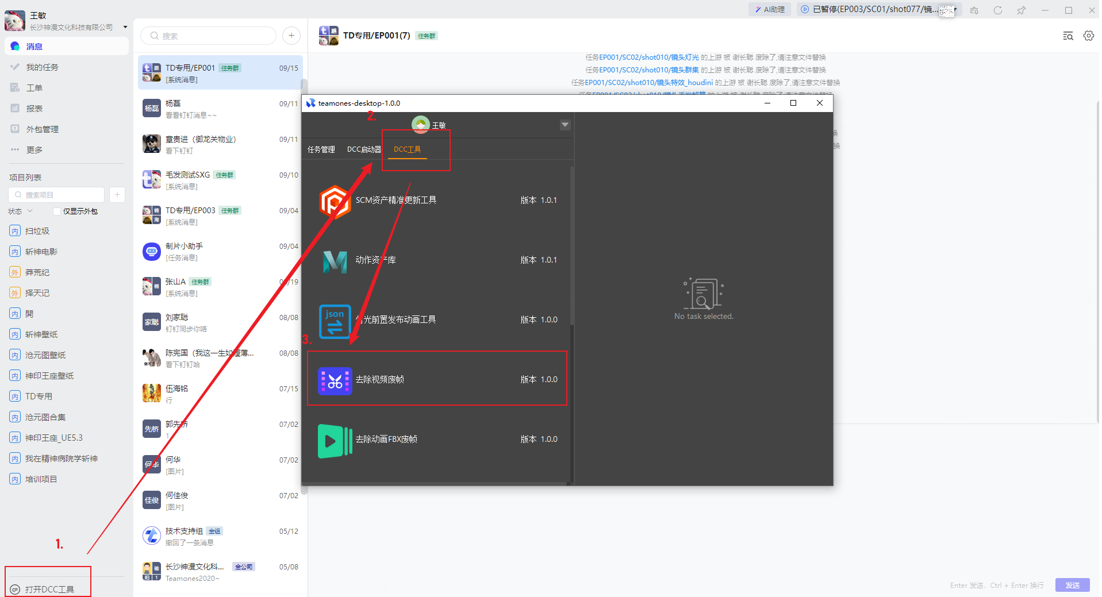Open company dropdown next to 长沙神漫文化科技有限公司

[x=125, y=27]
